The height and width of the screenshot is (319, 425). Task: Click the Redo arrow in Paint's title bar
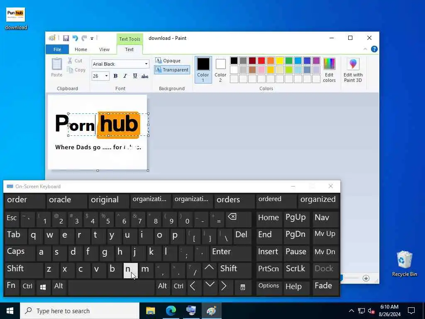click(x=84, y=38)
